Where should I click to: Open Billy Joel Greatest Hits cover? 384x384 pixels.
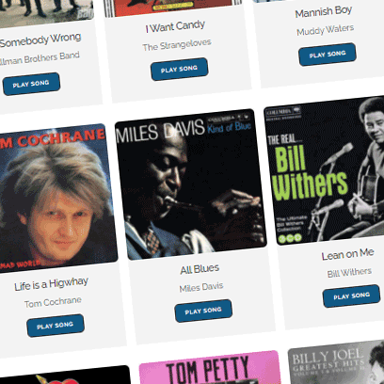pos(337,360)
